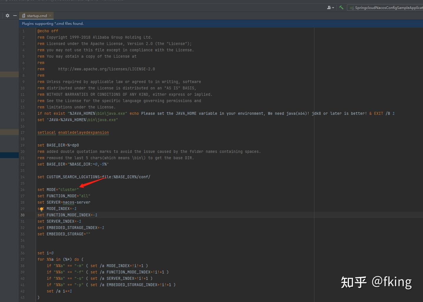423x302 pixels.
Task: Click line number 30 in the gutter
Action: pyautogui.click(x=22, y=215)
